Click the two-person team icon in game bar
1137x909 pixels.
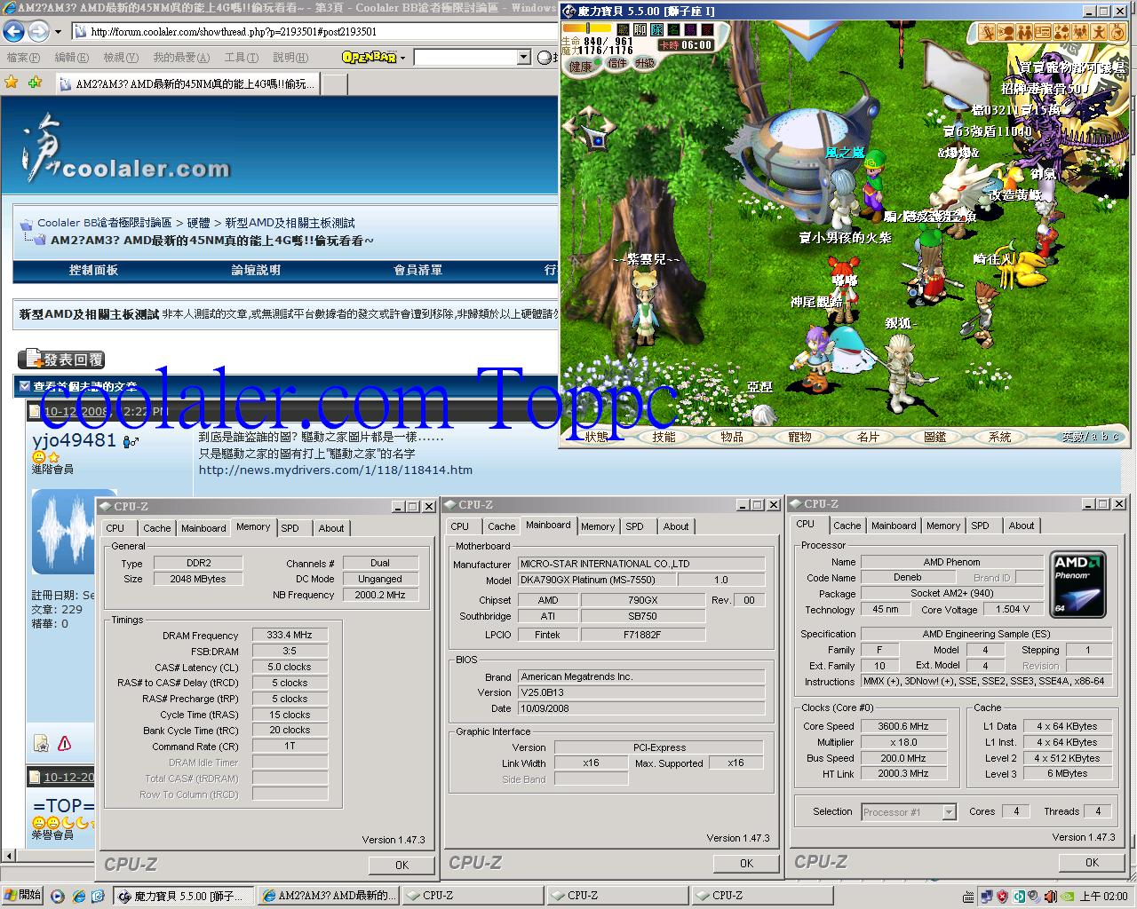click(1025, 32)
